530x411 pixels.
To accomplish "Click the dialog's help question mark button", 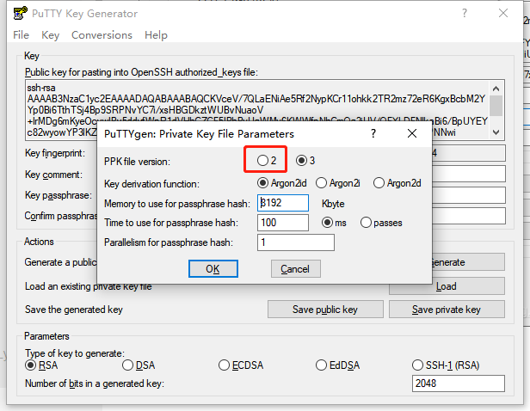I will tap(373, 133).
